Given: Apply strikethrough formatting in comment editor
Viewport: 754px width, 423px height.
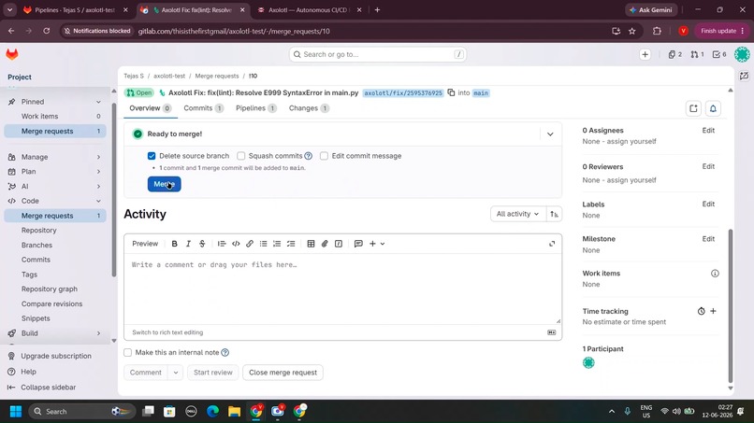Looking at the screenshot, I should coord(202,244).
